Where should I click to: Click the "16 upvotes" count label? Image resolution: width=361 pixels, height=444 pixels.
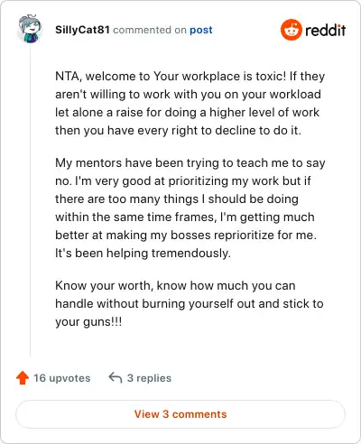(62, 378)
